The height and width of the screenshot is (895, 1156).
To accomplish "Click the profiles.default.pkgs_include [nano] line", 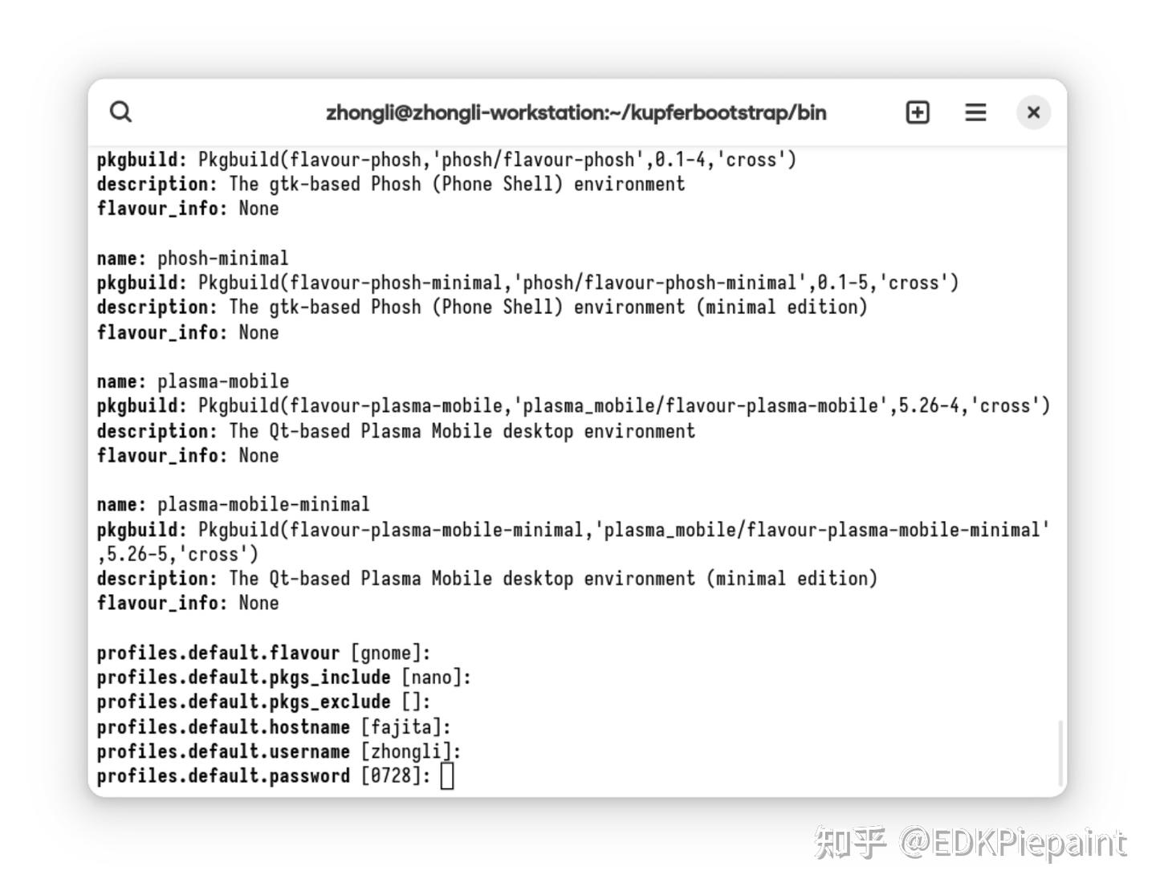I will pyautogui.click(x=284, y=677).
